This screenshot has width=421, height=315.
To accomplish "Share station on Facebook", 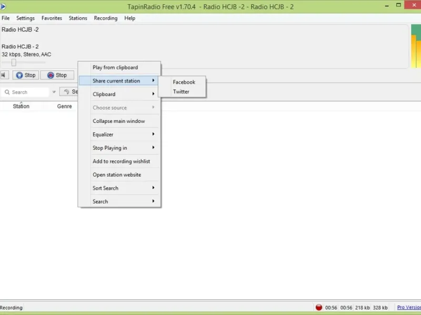I will tap(184, 82).
